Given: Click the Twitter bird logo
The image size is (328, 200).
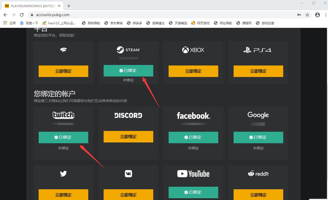Looking at the screenshot, I should click(x=63, y=174).
